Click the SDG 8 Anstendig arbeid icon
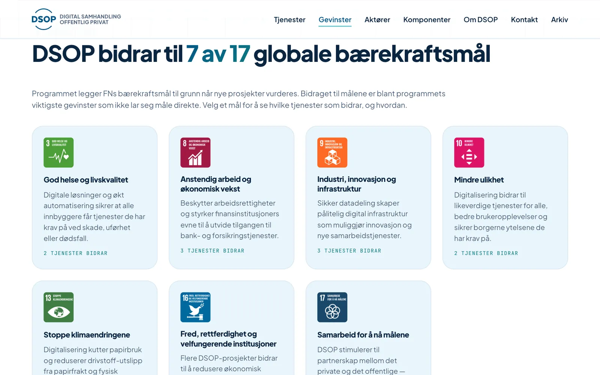 [x=195, y=153]
